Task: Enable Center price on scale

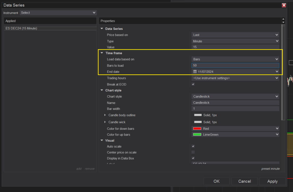Action: coord(193,152)
